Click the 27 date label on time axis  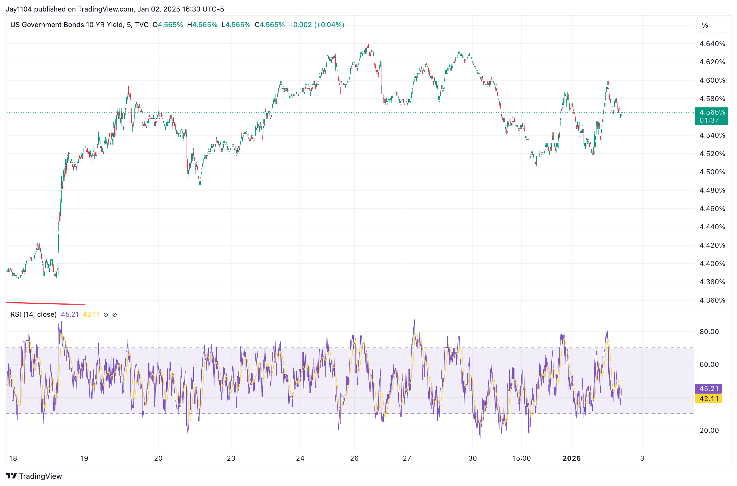(407, 458)
